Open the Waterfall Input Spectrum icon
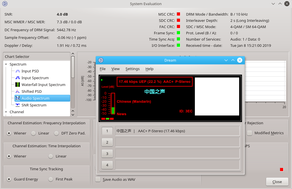Screen dimensions: 292x189 pyautogui.click(x=18, y=85)
